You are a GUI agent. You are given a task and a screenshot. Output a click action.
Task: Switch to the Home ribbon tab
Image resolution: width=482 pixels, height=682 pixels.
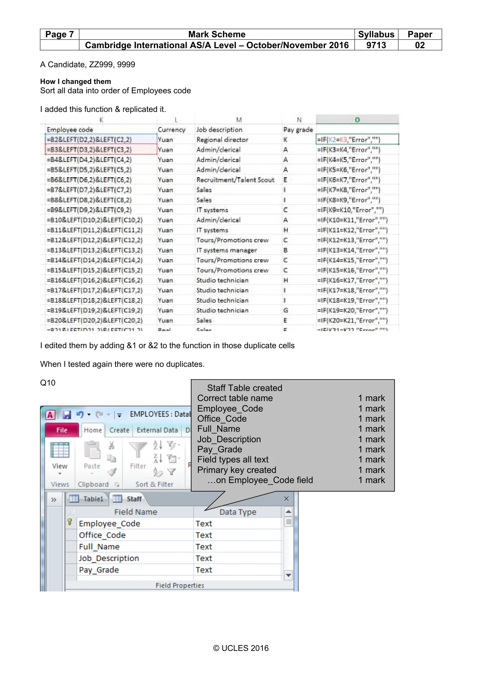[x=93, y=430]
